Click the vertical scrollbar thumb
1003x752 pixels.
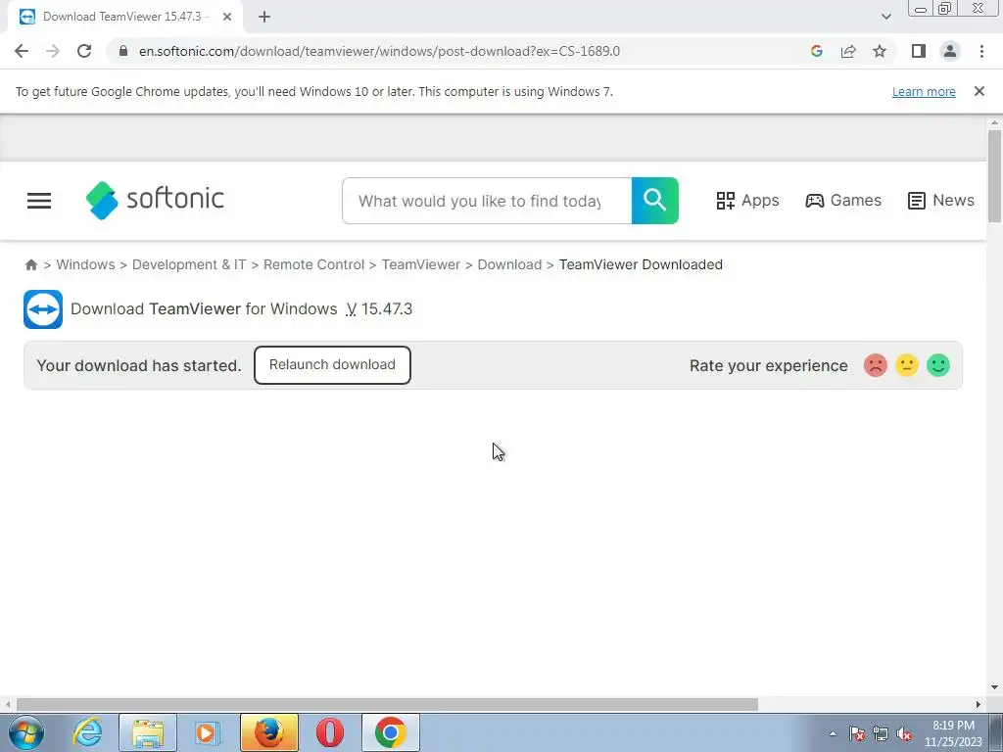[994, 176]
